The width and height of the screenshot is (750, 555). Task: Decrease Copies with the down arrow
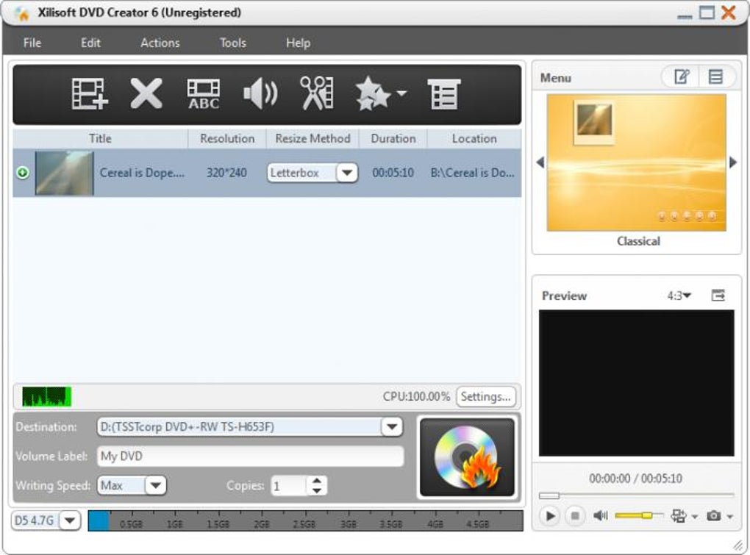tap(317, 491)
